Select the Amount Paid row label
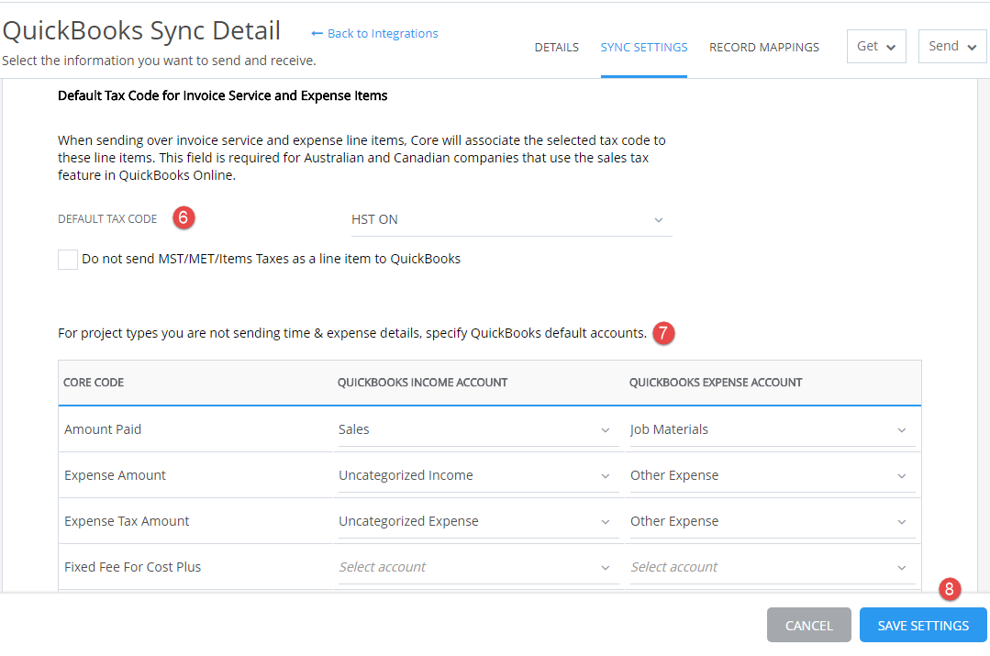The image size is (990, 656). (103, 429)
